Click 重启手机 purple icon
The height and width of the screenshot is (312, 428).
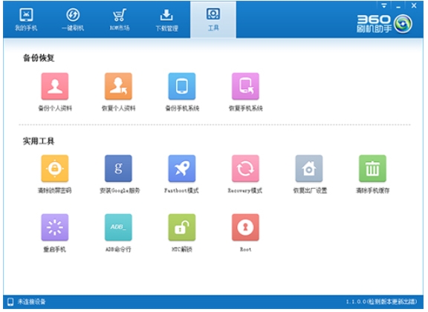tap(55, 227)
